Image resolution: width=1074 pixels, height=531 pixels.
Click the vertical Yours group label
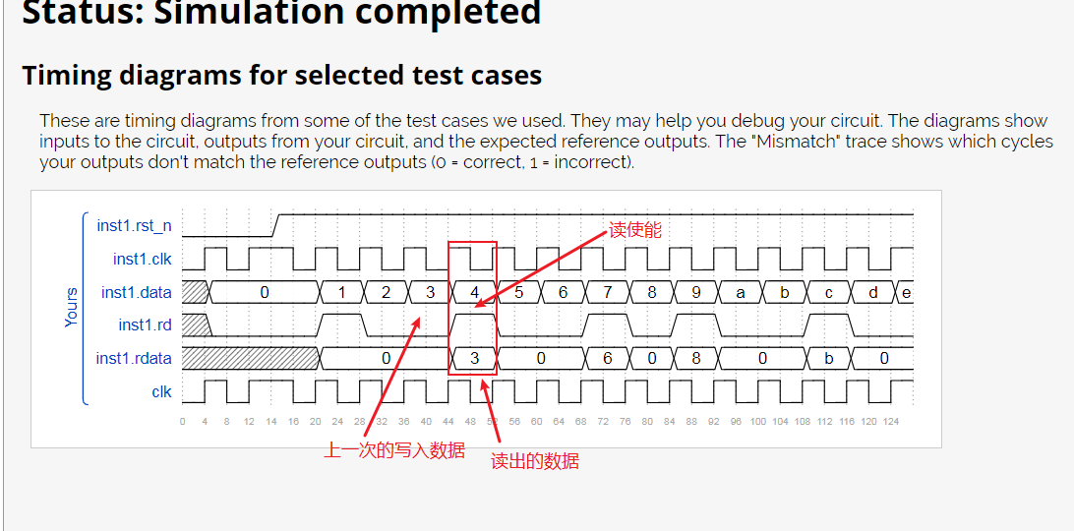point(71,308)
